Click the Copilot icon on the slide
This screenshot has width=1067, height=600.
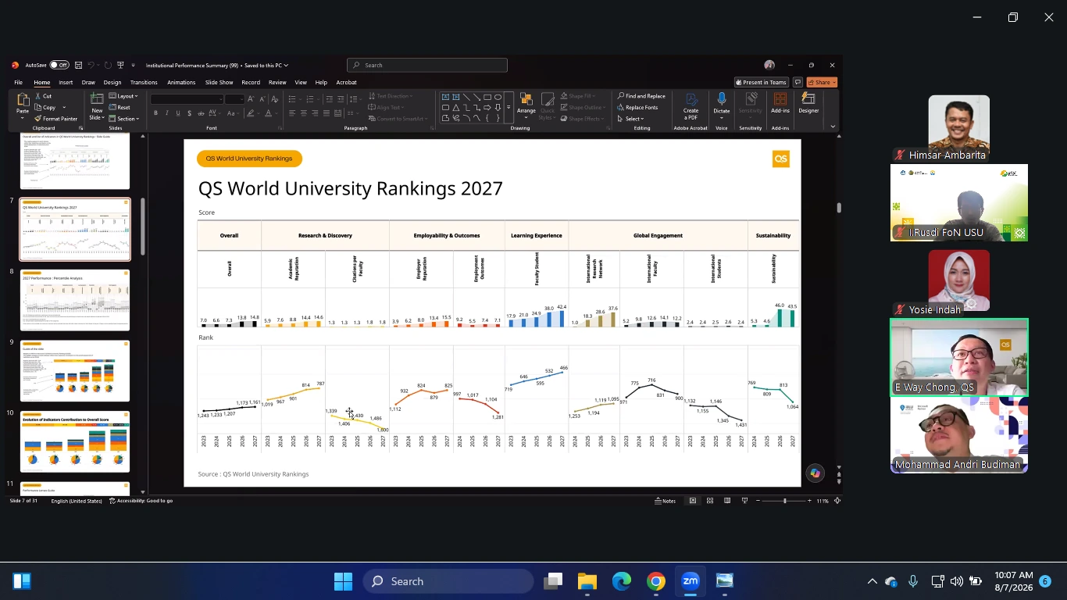815,473
